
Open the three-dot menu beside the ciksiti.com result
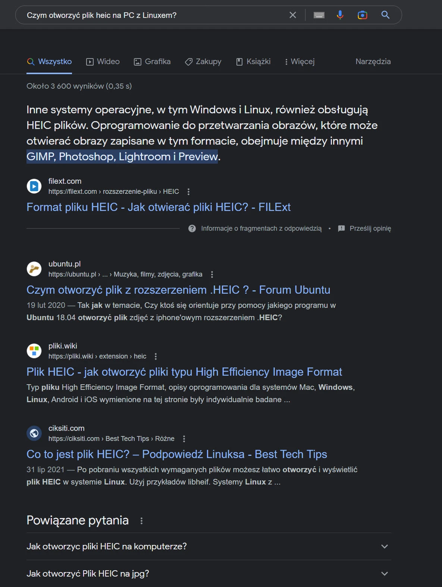(184, 439)
